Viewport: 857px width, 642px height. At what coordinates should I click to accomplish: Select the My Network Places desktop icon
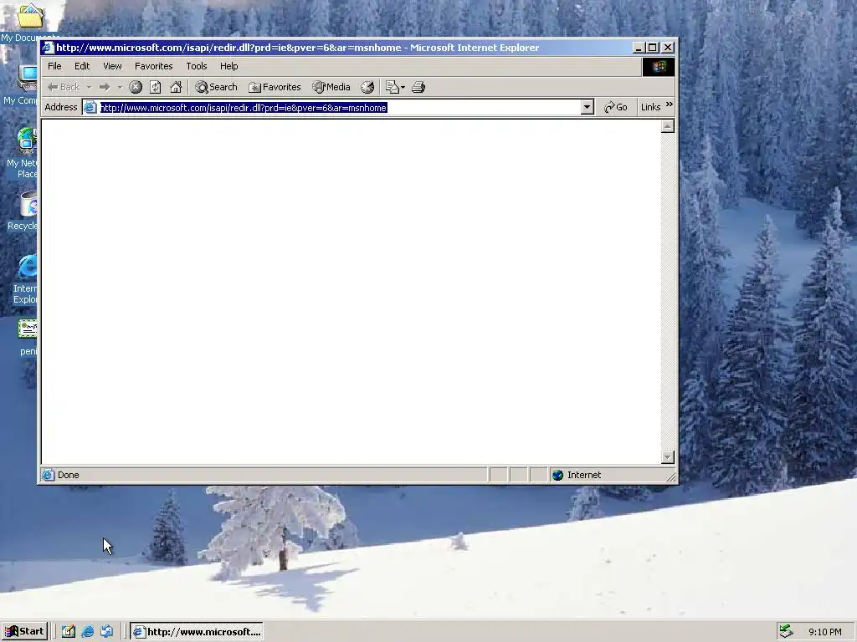23,153
